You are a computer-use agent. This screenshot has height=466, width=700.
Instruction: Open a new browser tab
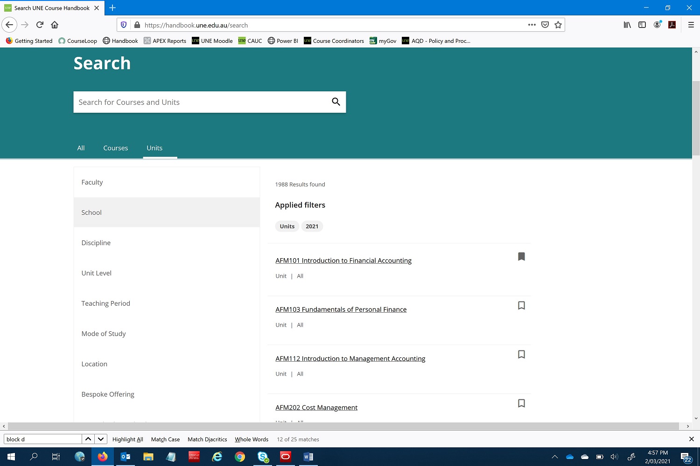coord(112,8)
